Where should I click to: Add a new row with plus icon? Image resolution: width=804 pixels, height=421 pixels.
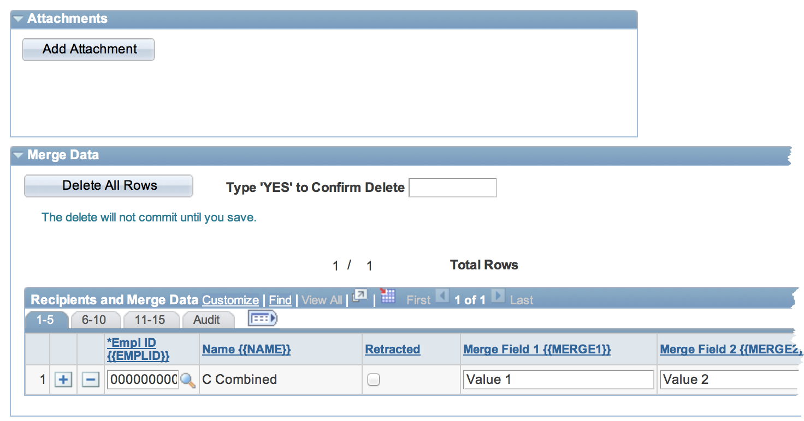click(x=63, y=380)
